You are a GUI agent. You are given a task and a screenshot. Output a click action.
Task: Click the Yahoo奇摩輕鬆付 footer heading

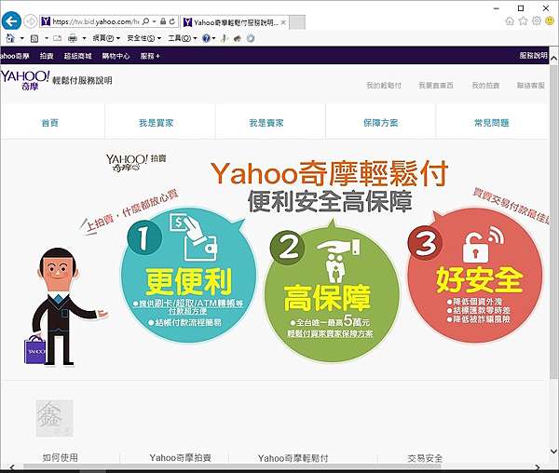click(x=293, y=458)
